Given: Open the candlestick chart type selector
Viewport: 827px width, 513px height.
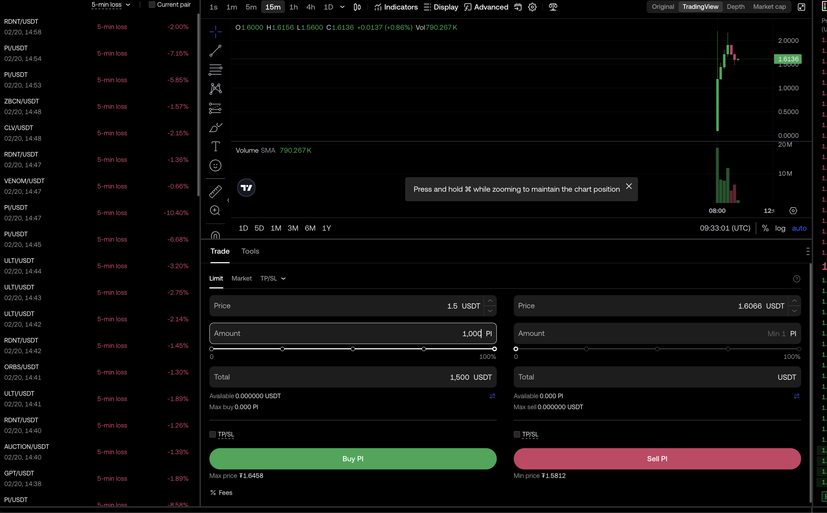Looking at the screenshot, I should click(357, 7).
